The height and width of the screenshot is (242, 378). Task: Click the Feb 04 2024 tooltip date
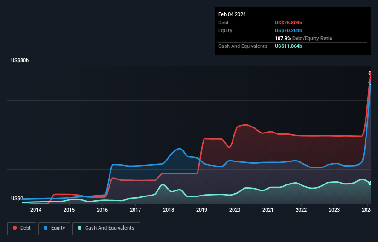(x=232, y=14)
